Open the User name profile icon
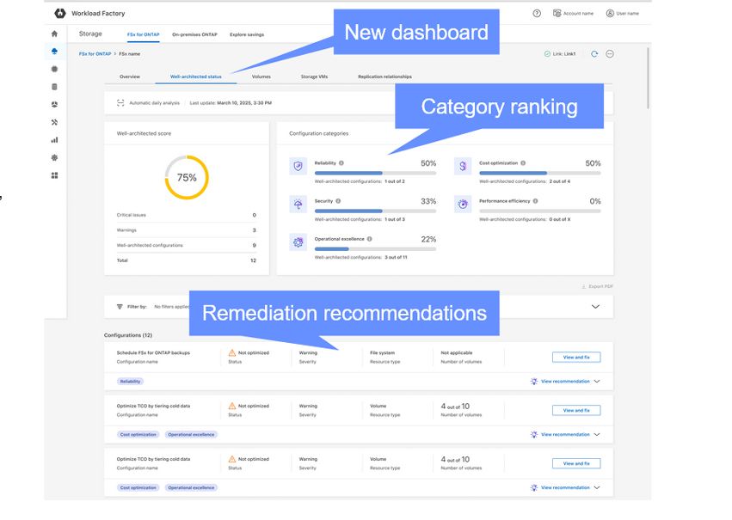 (x=610, y=13)
